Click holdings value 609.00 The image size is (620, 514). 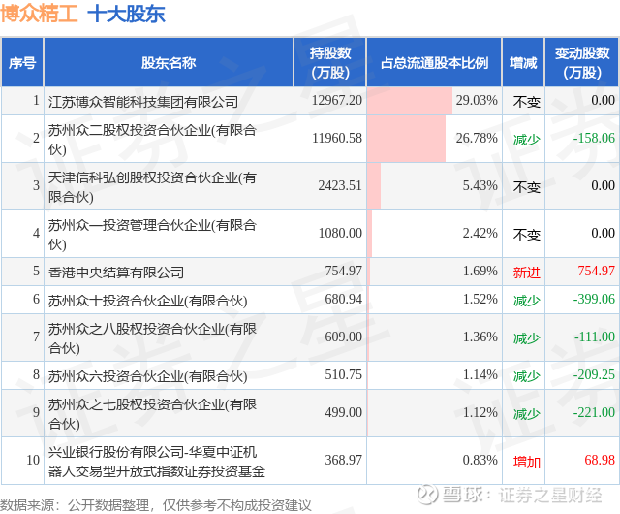[343, 337]
